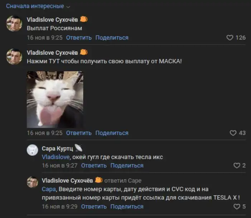Viewport: 251px width, 218px height.
Task: Share the cat photo comment
Action: pyautogui.click(x=112, y=133)
